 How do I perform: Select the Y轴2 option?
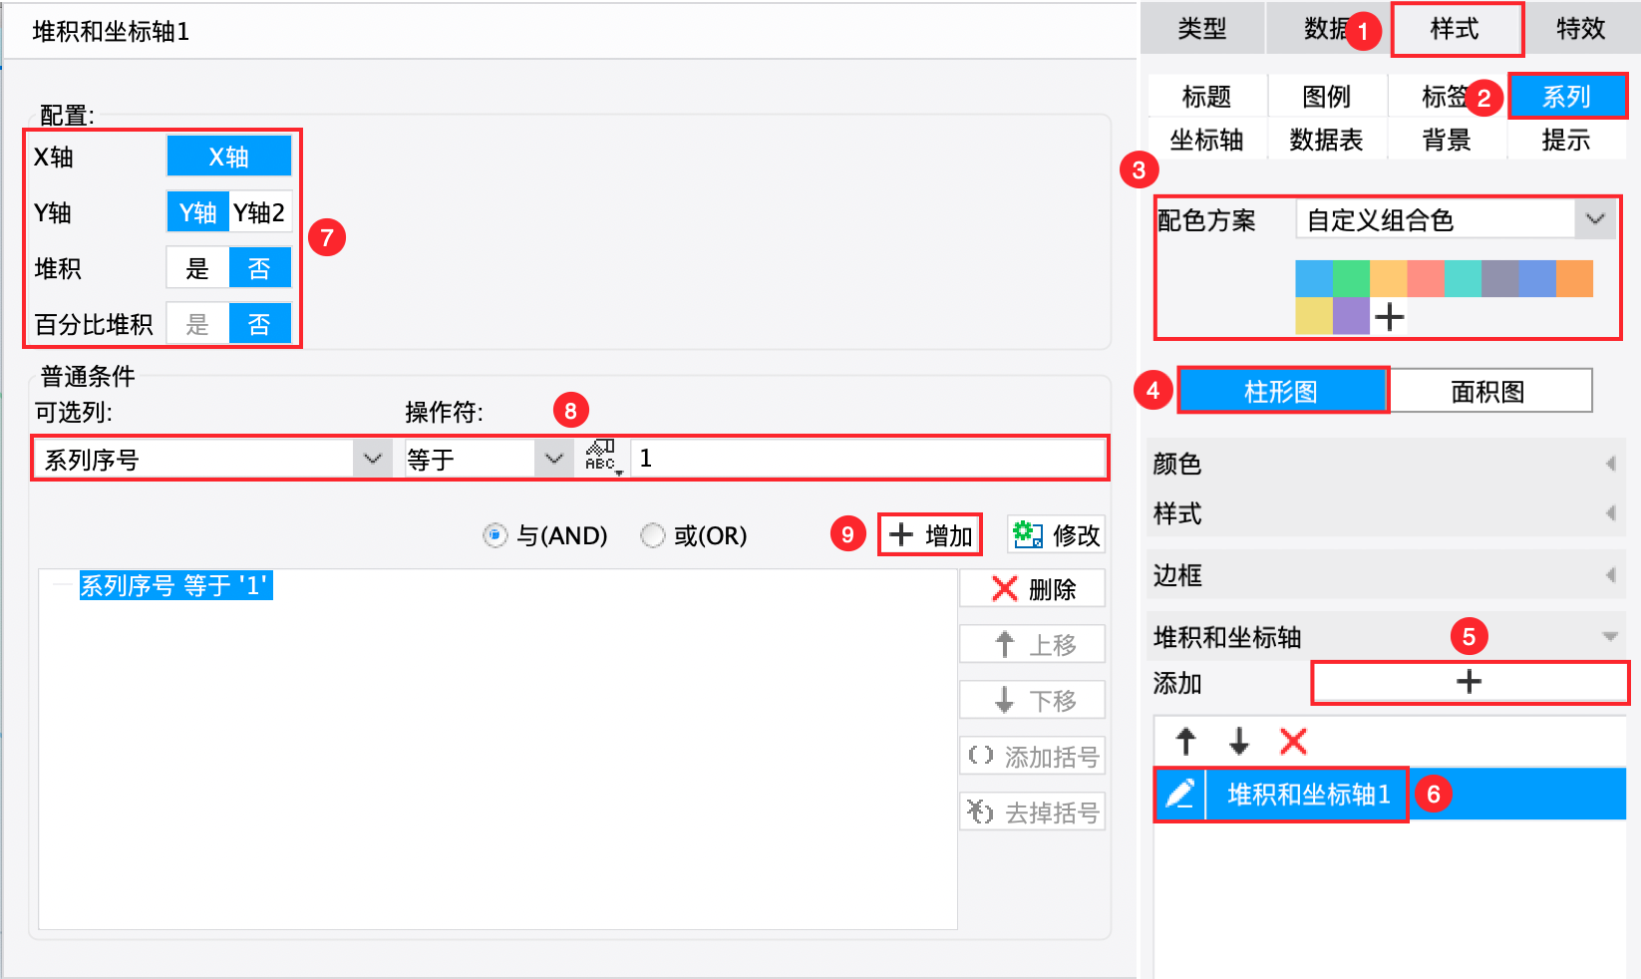pyautogui.click(x=260, y=212)
